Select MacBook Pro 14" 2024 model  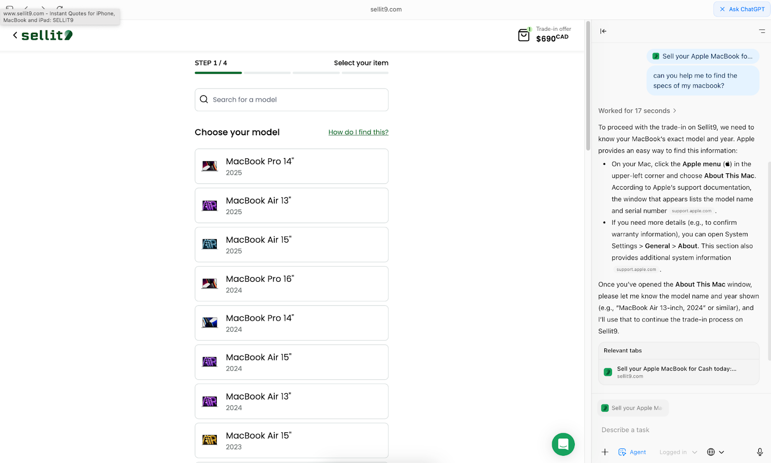(x=292, y=323)
